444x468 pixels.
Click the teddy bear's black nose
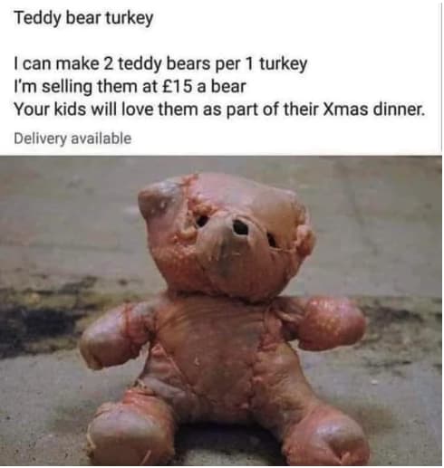tap(240, 226)
